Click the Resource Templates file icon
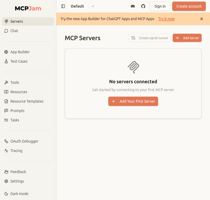The image size is (210, 200). click(6, 101)
